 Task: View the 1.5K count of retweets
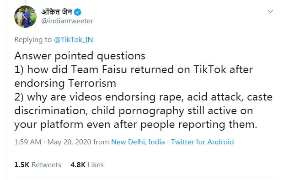[x=22, y=165]
